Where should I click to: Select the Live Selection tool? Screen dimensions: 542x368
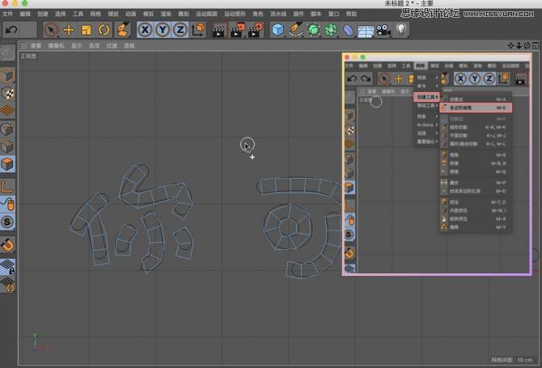point(51,30)
